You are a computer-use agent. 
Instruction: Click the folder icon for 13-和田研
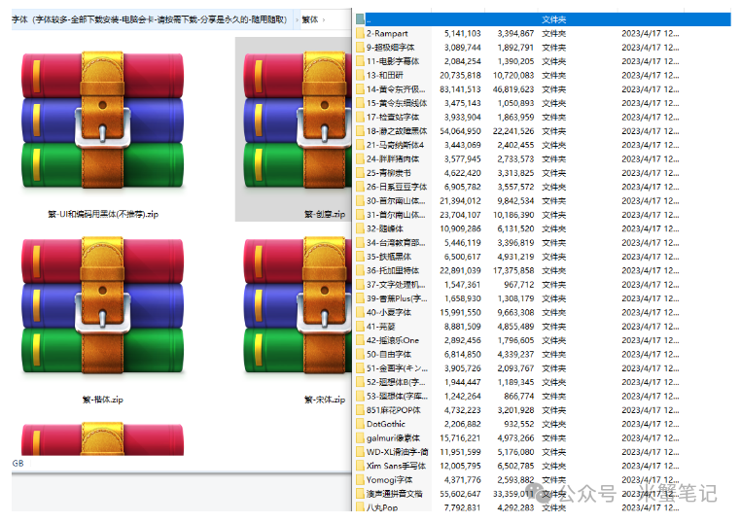point(360,75)
